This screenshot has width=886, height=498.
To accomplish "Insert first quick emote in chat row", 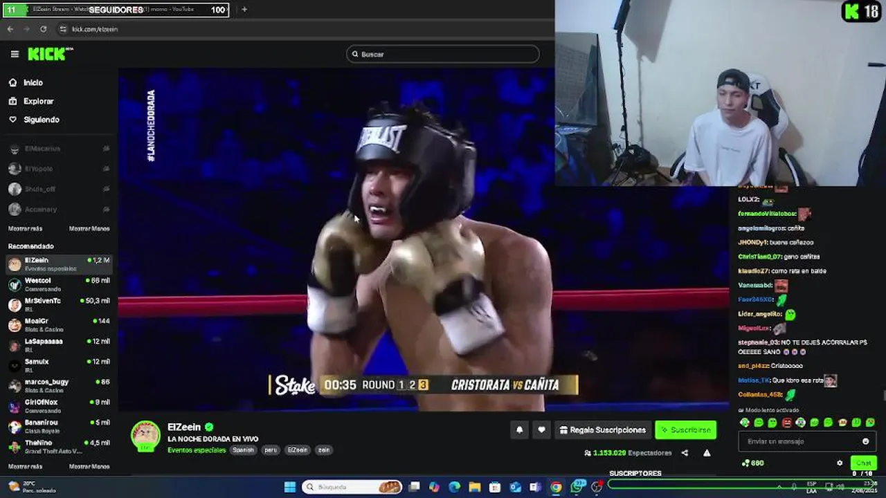I will point(745,422).
